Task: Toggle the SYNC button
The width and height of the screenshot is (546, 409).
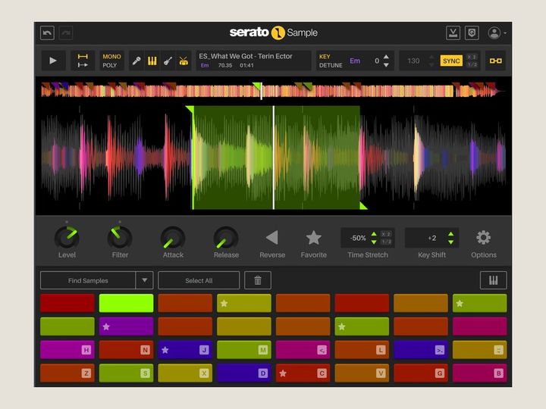Action: (x=451, y=61)
